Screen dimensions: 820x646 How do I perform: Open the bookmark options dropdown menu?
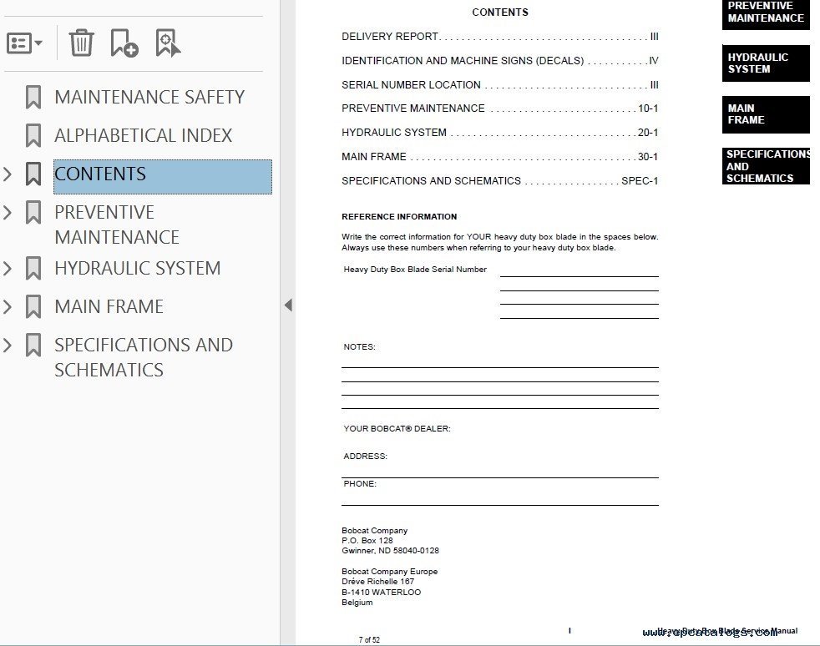pos(24,43)
